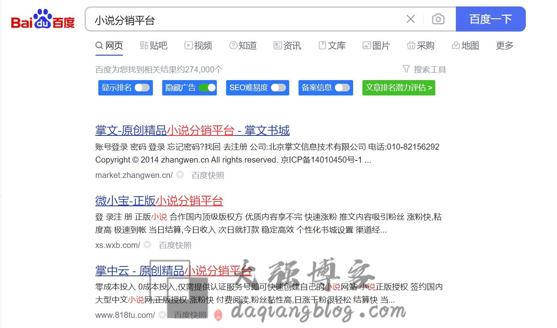The height and width of the screenshot is (328, 557).
Task: Open the xs.wxb.com/ URL link
Action: [118, 245]
